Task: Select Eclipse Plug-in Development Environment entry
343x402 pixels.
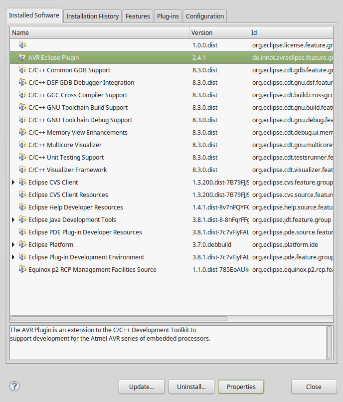Action: (171, 257)
